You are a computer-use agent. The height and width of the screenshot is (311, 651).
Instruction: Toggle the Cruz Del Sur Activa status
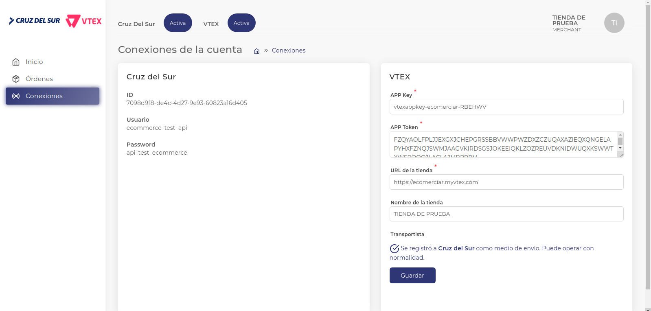tap(178, 23)
